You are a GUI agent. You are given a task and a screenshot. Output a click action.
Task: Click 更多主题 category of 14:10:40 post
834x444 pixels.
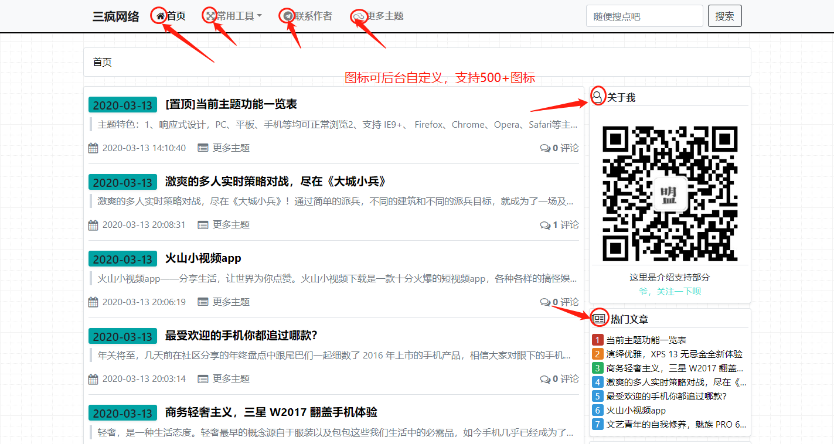[x=231, y=148]
